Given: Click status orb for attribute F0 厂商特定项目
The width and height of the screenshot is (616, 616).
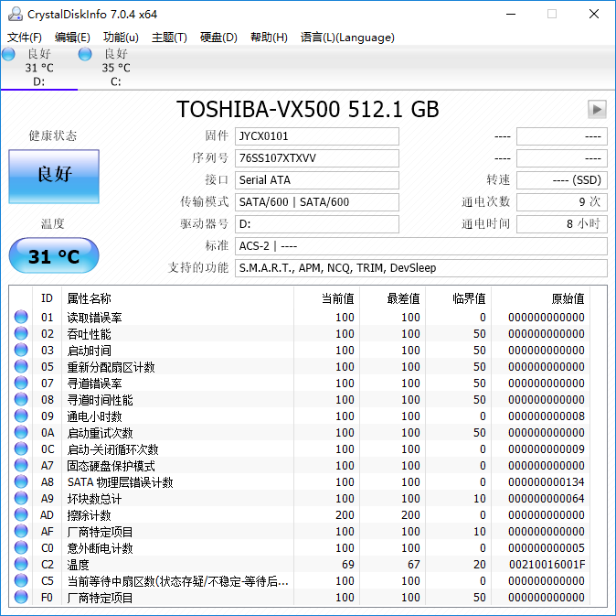Looking at the screenshot, I should (x=21, y=598).
